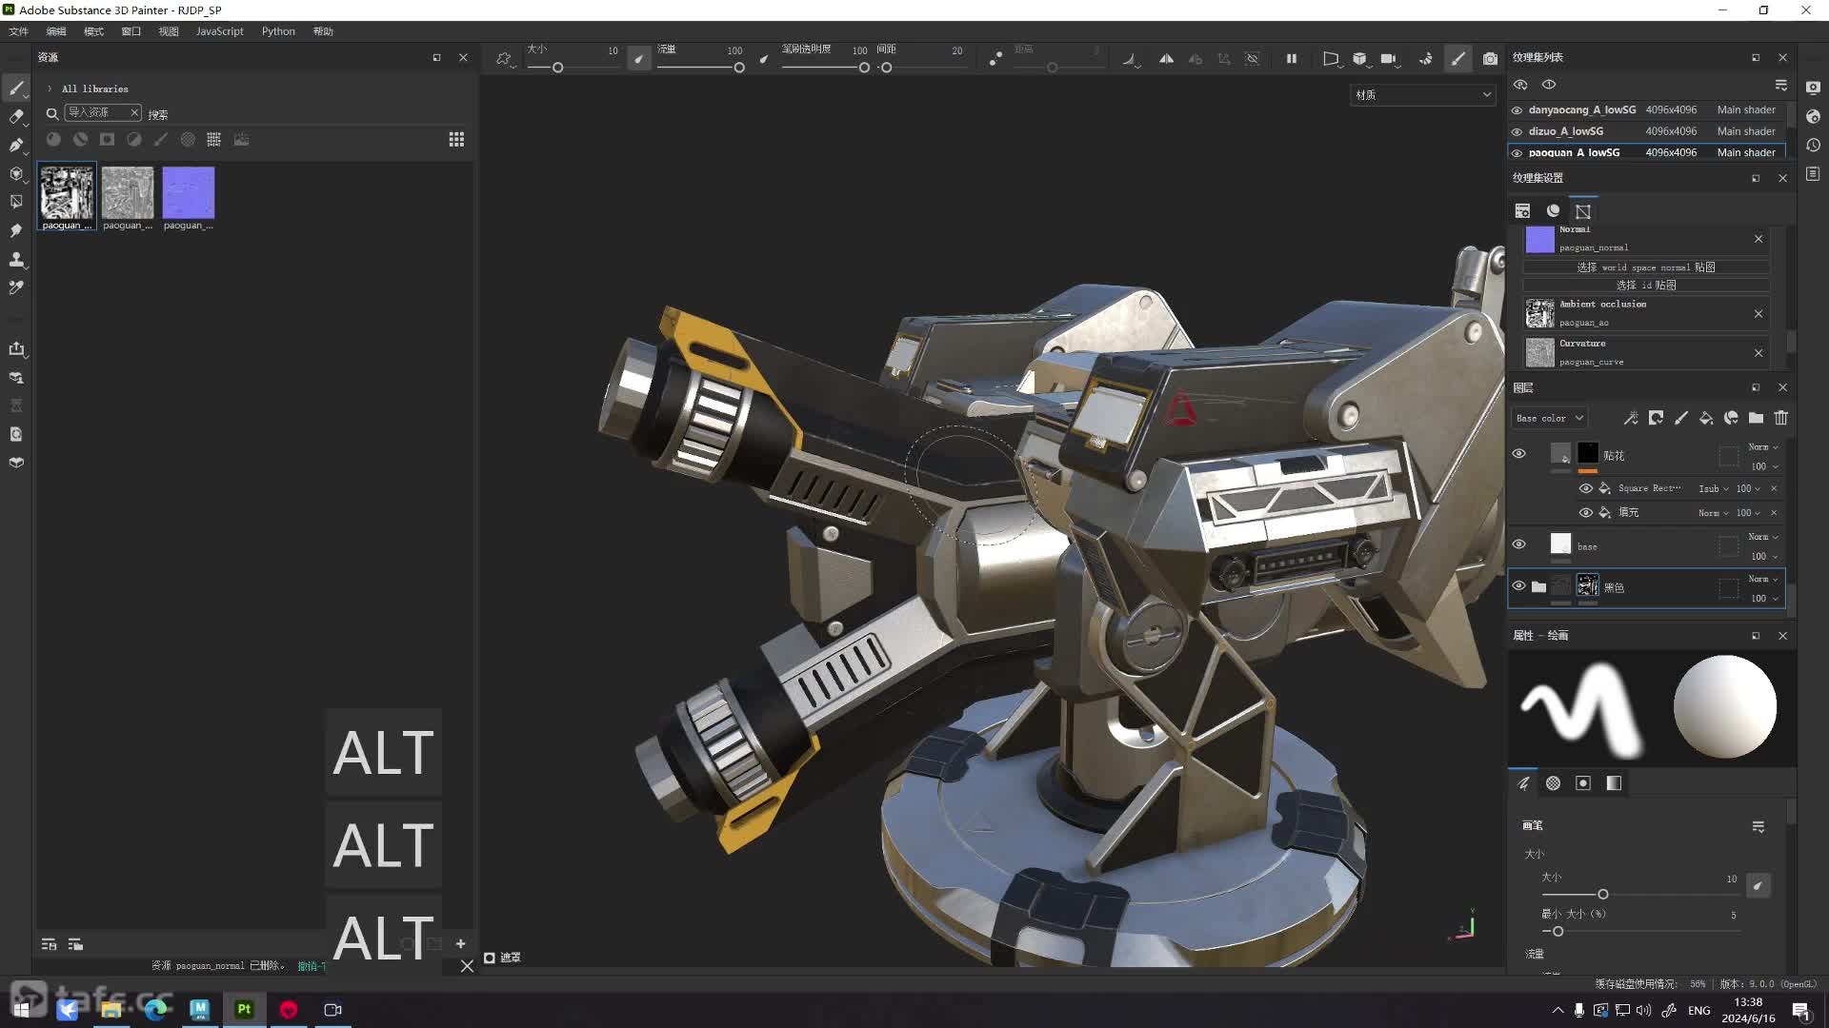Screen dimensions: 1829x1028
Task: Open the JavaScript menu
Action: click(x=220, y=31)
